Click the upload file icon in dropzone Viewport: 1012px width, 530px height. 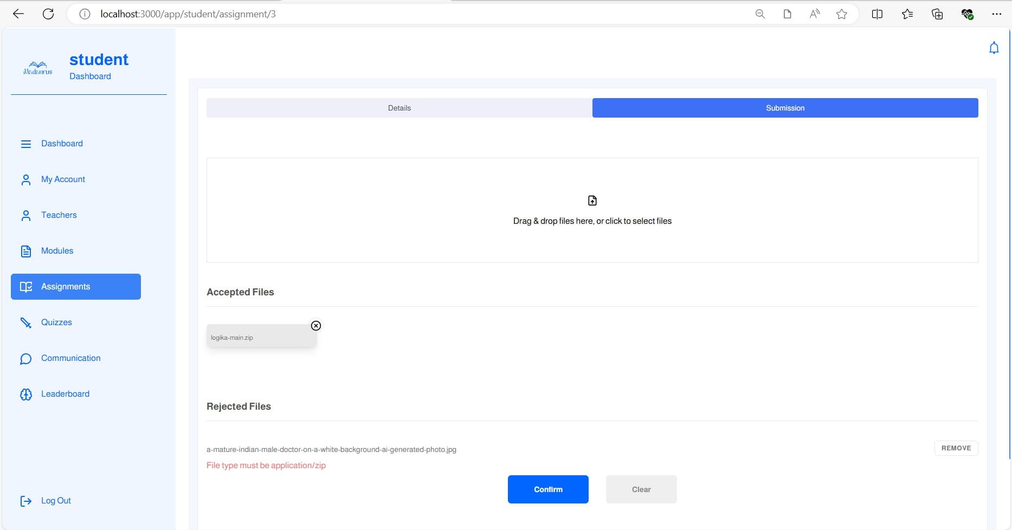(592, 201)
